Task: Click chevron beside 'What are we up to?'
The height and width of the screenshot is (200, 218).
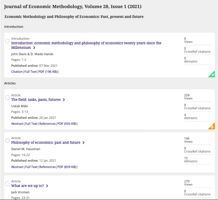Action: (47, 186)
